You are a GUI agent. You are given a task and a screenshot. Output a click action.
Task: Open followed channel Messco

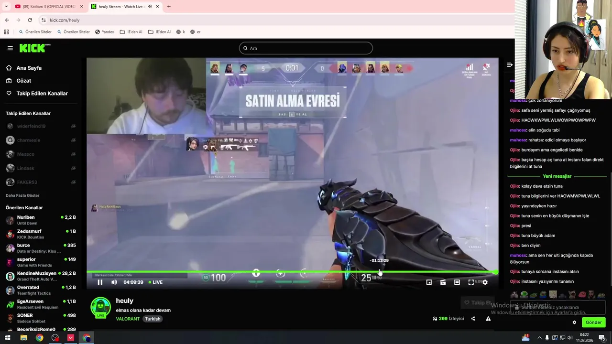click(x=41, y=154)
